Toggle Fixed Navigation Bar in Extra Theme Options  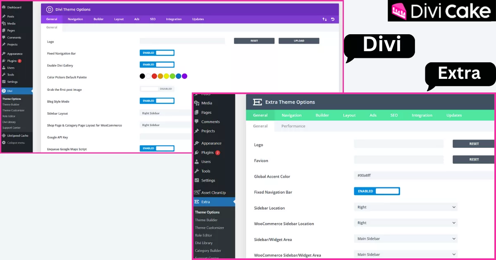click(377, 191)
